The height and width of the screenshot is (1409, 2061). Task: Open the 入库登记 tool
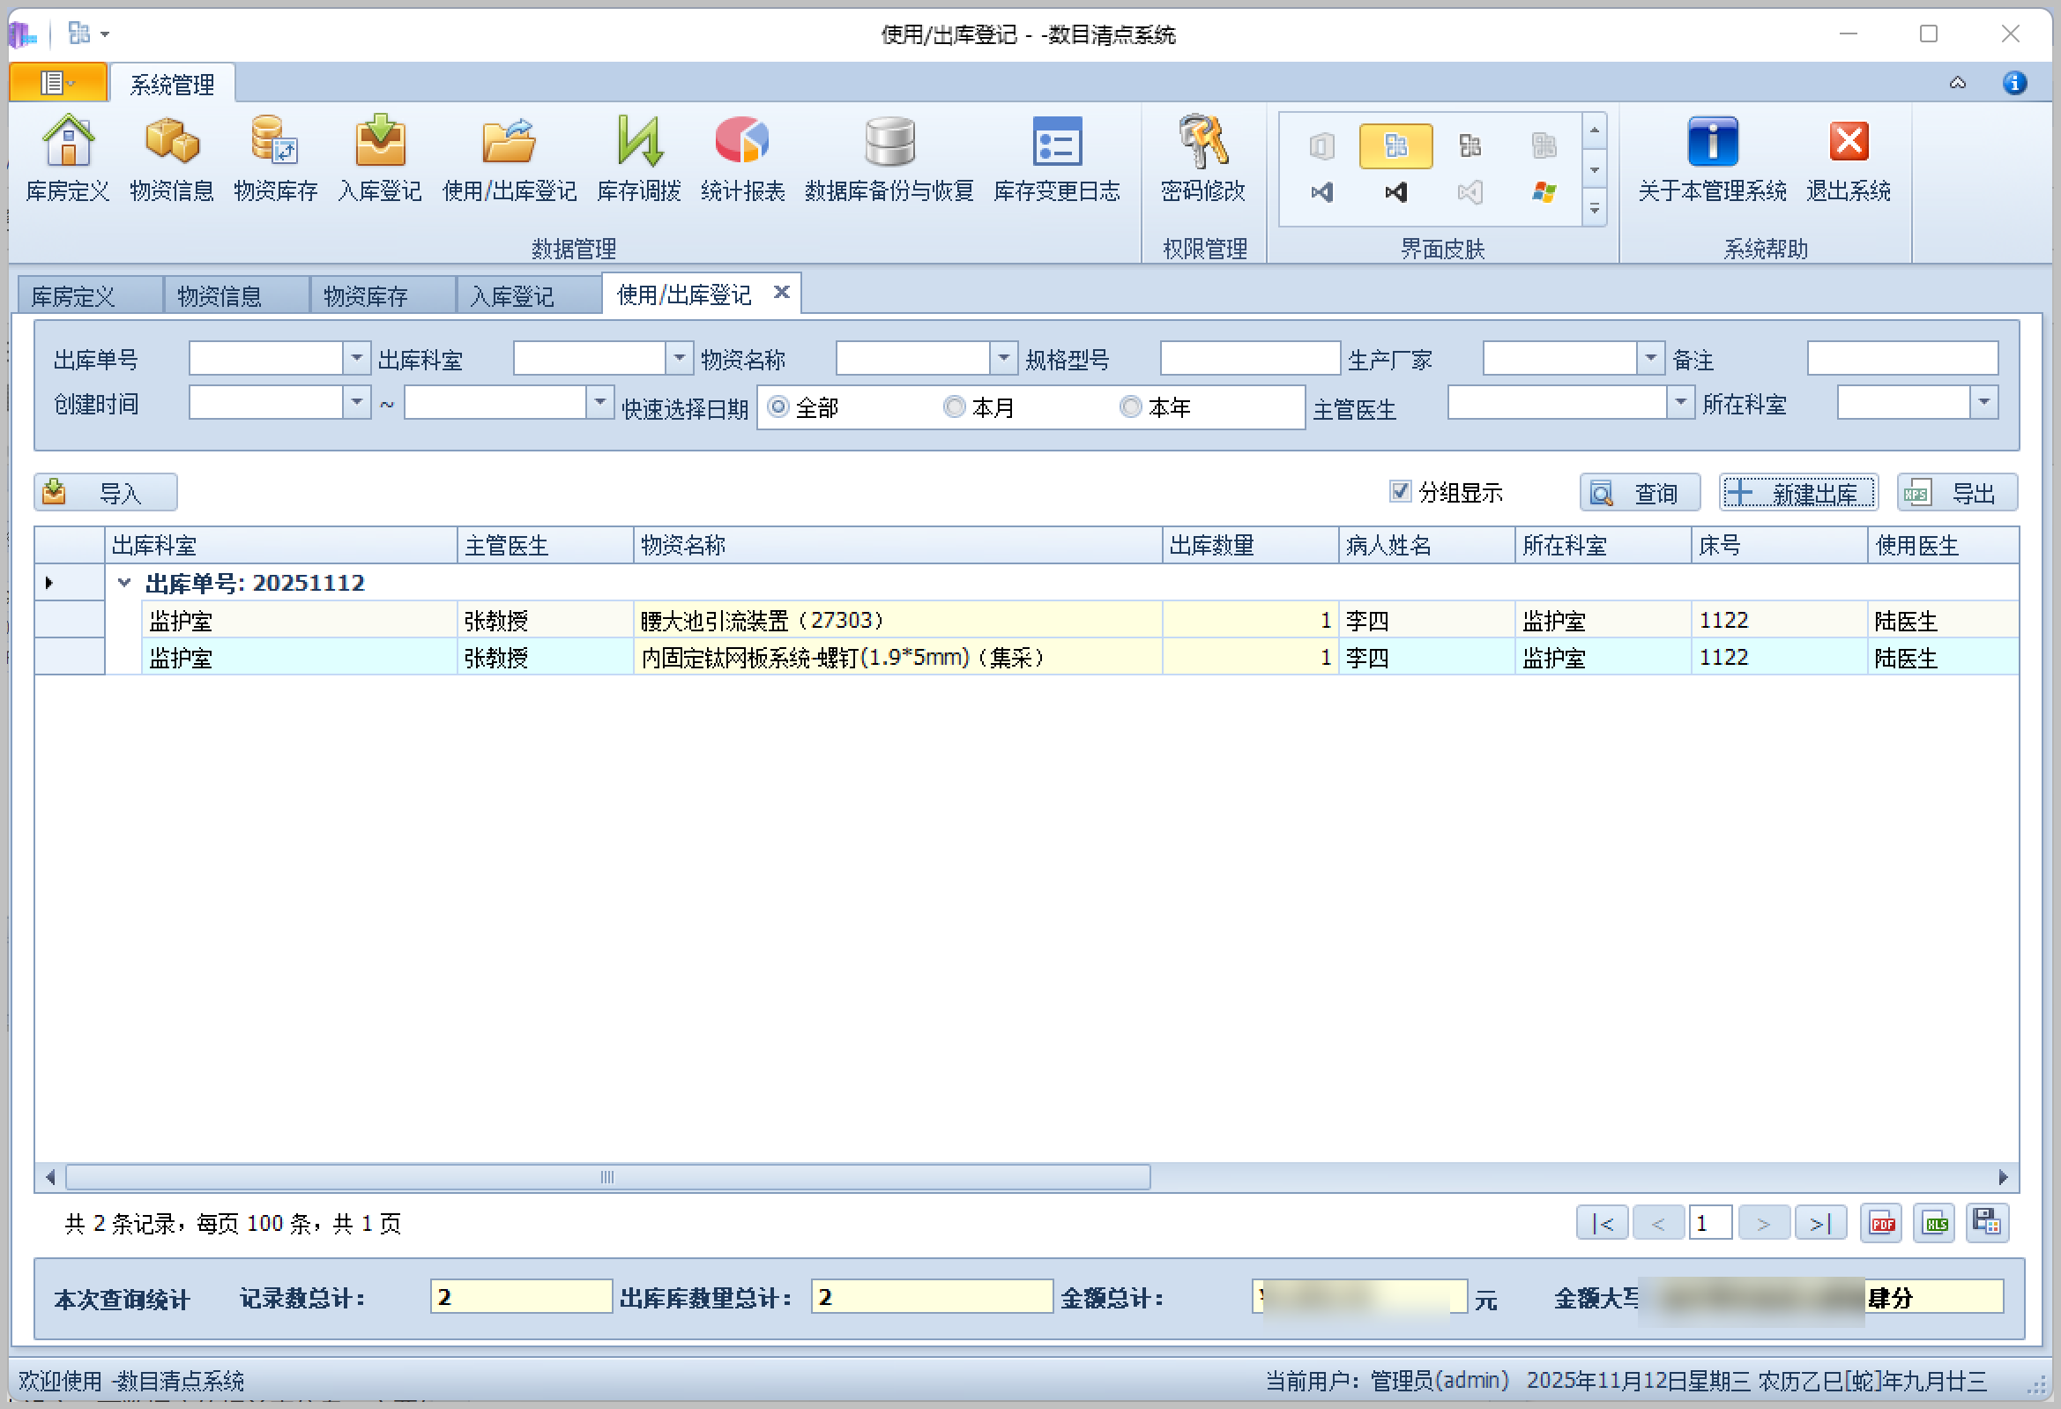[380, 160]
